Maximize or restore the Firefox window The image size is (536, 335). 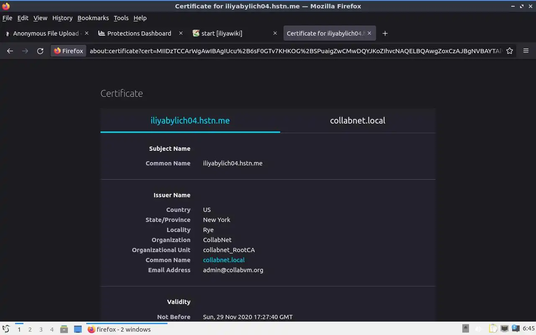coord(522,6)
